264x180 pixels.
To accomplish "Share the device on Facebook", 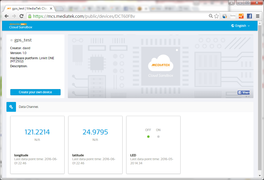I will coord(244,92).
